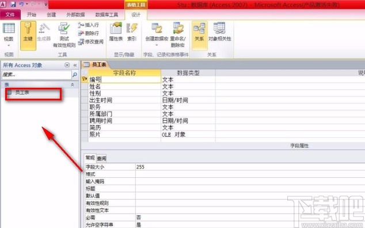The height and width of the screenshot is (228, 365).
Task: Click the View (视图) icon in ribbon
Action: click(x=9, y=28)
